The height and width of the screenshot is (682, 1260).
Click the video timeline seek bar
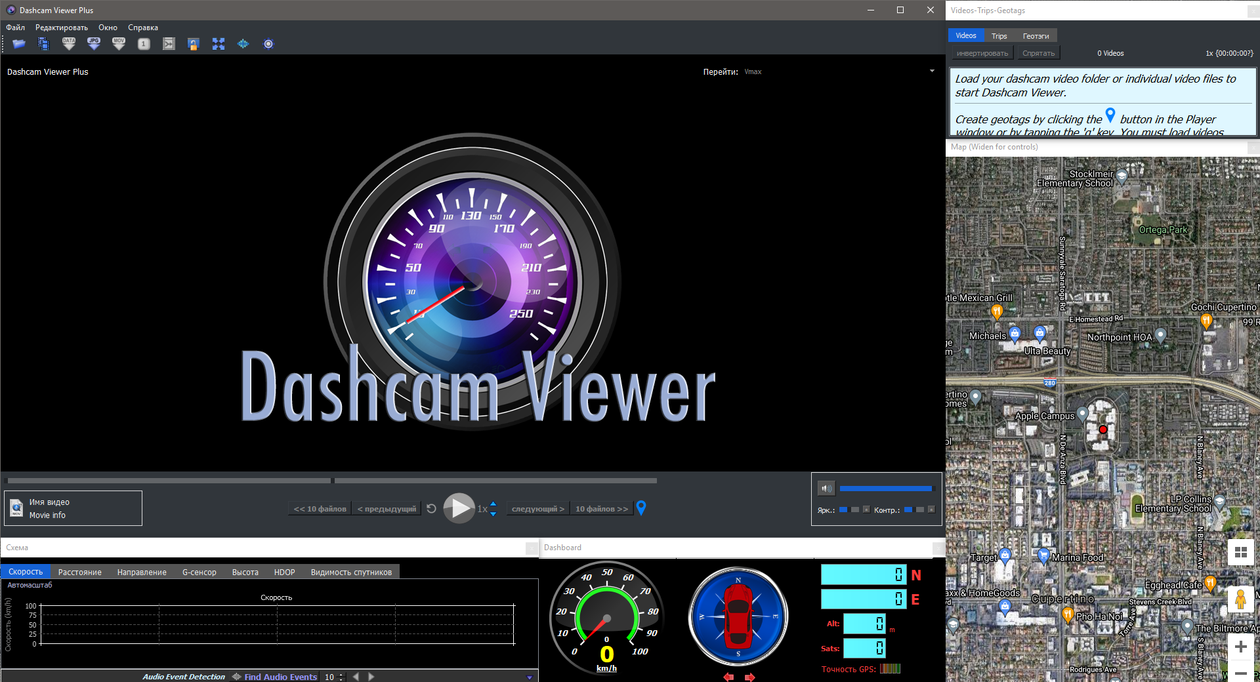(332, 481)
